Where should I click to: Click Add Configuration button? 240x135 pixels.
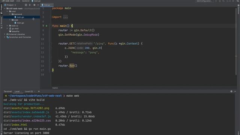[204, 1]
